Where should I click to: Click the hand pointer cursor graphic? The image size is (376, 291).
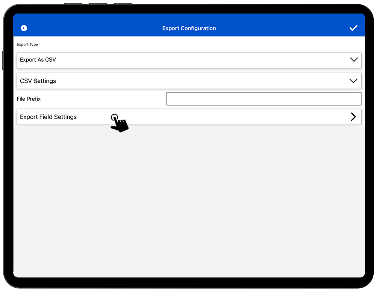click(x=119, y=123)
